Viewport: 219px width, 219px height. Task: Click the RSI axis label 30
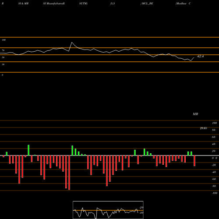tap(3, 64)
